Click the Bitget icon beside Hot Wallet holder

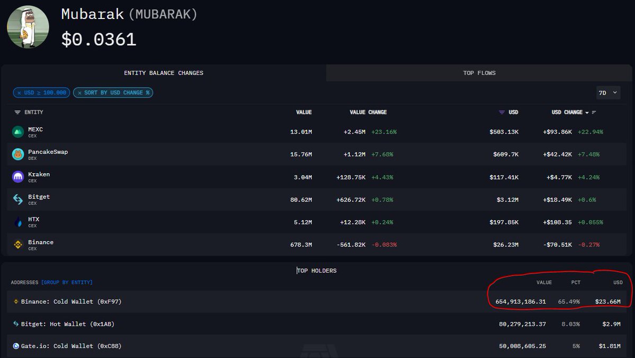tap(16, 324)
